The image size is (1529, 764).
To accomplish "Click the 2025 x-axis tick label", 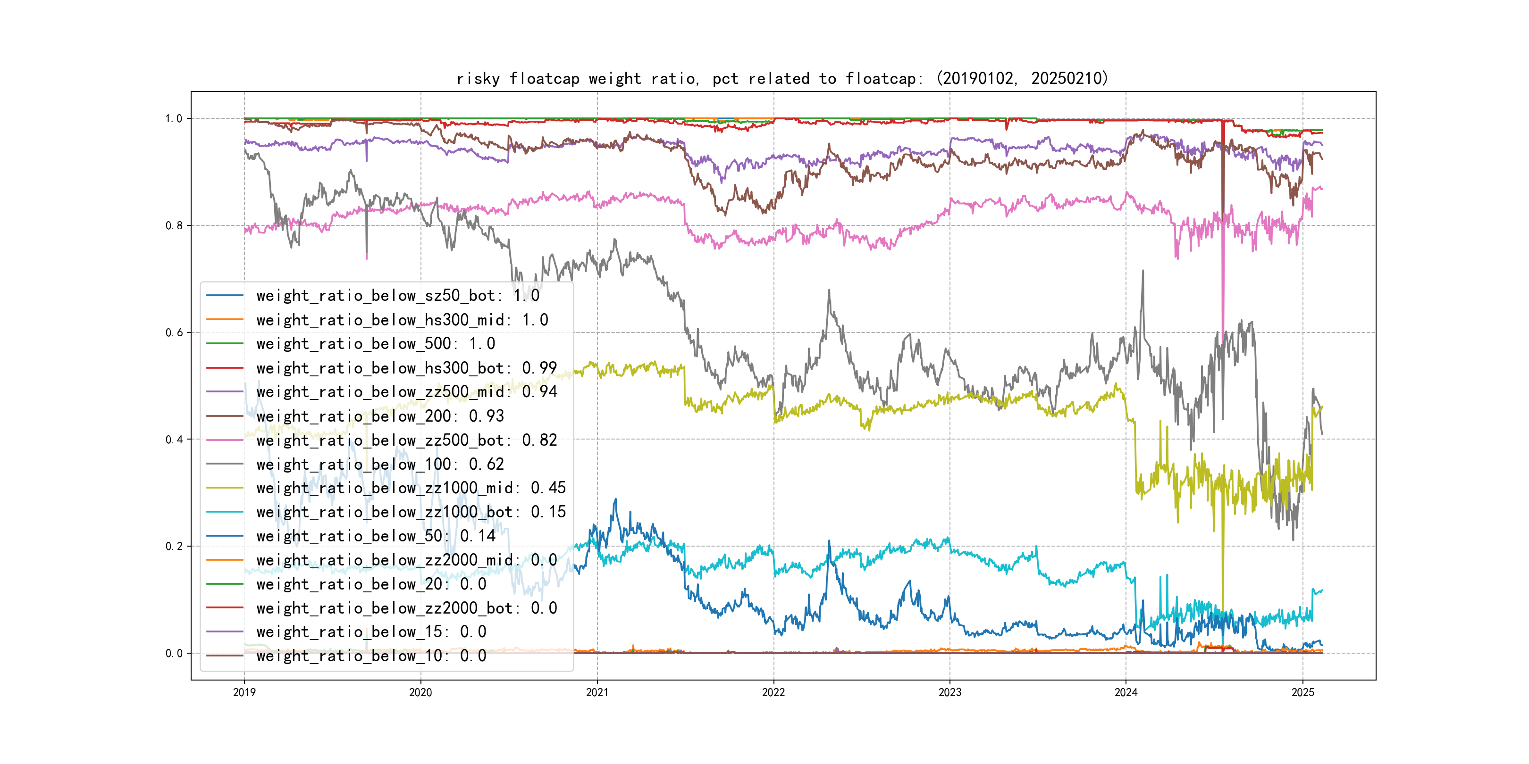I will [1302, 692].
